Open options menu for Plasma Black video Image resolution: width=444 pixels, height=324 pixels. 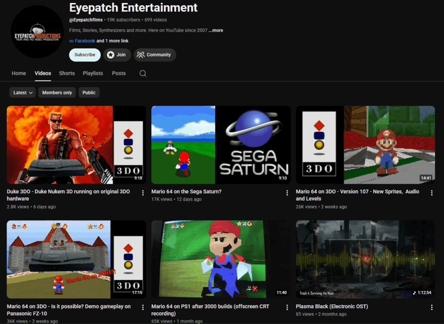click(x=431, y=307)
